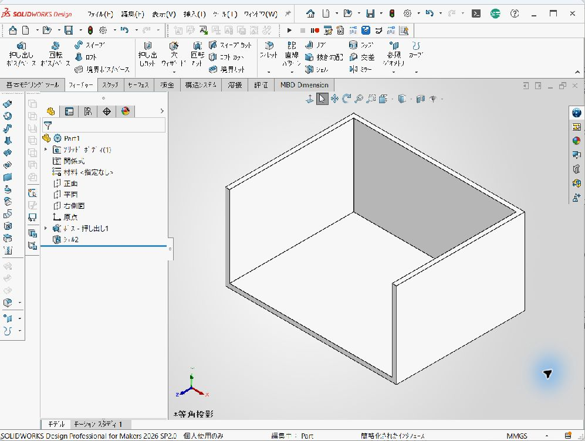Screen dimensions: 585x441
Task: Toggle the Select cursor tool in view toolbar
Action: [x=322, y=99]
